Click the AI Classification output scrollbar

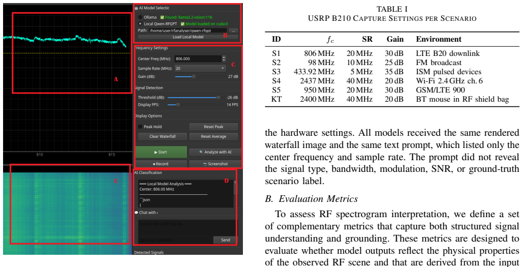tap(235, 193)
